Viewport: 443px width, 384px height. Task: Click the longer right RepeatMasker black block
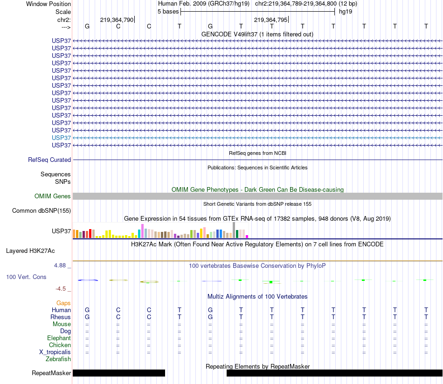(334, 373)
